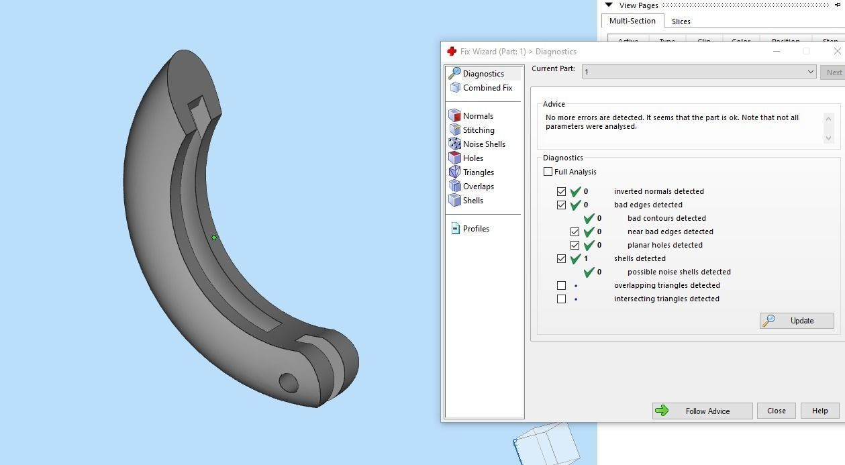Select Noise Shells in the list
Image resolution: width=845 pixels, height=465 pixels.
click(x=484, y=144)
